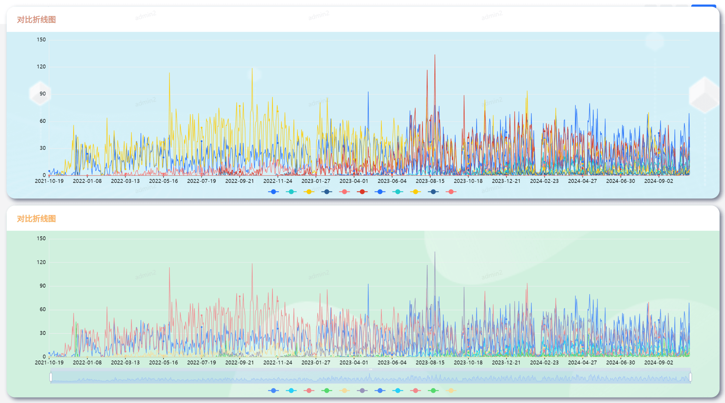Toggle second cyan legend marker in the lower chart
Image resolution: width=725 pixels, height=403 pixels.
pos(398,391)
